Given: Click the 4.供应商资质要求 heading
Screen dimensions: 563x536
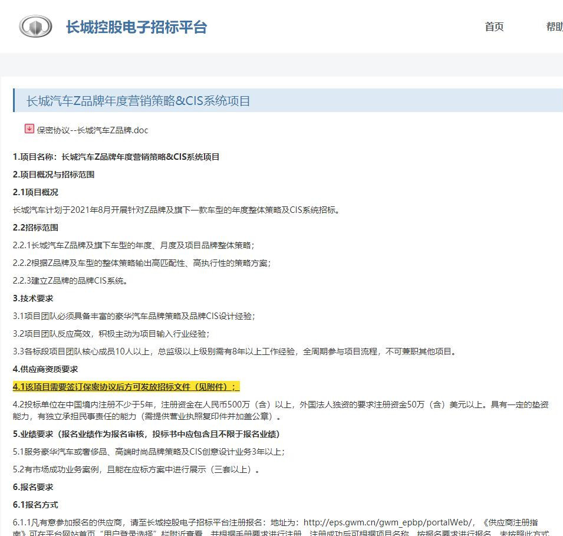Looking at the screenshot, I should coord(45,369).
